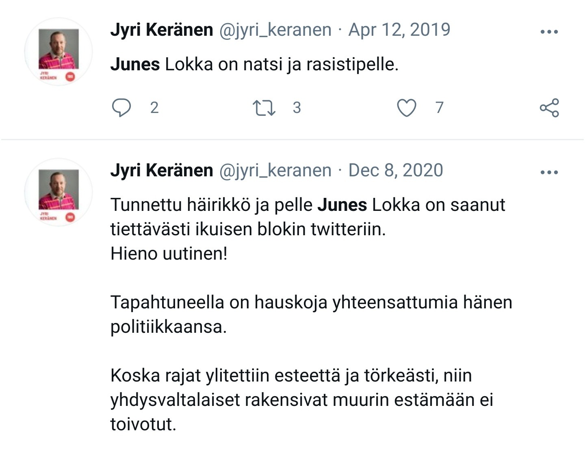Viewport: 585px width, 451px height.
Task: Click the like count 7
Action: pos(439,108)
